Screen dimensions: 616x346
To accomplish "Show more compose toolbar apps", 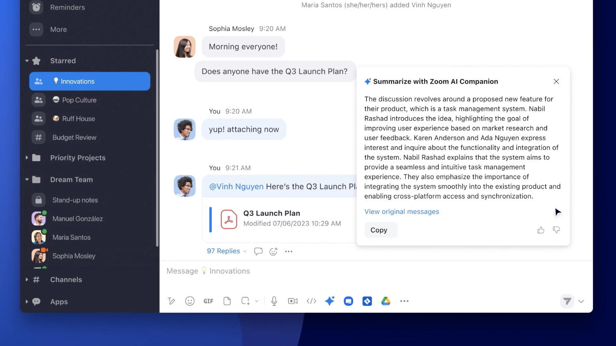I will click(x=404, y=301).
